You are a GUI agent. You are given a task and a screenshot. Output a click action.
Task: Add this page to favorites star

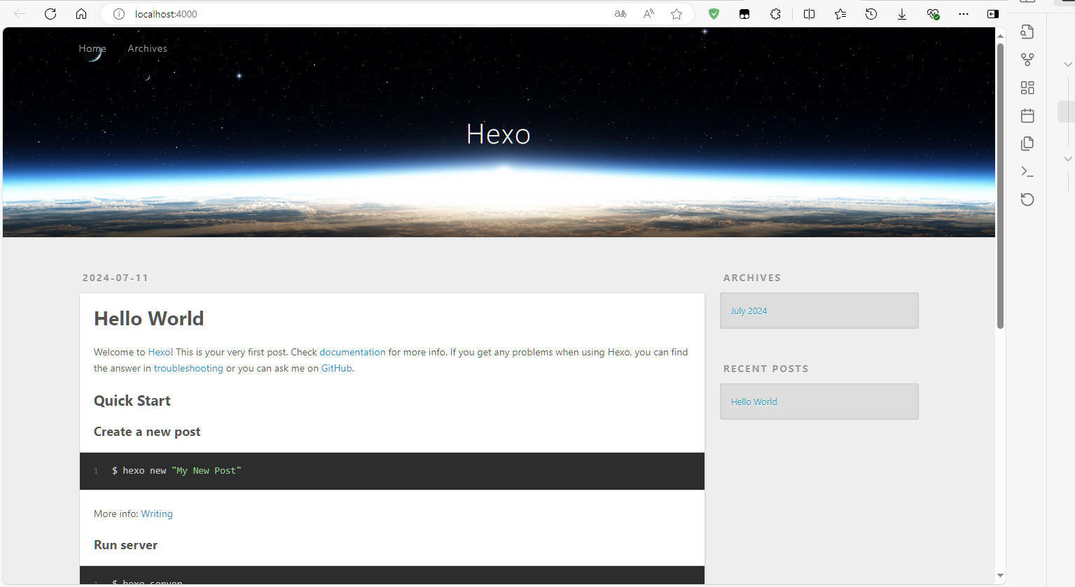(x=677, y=14)
